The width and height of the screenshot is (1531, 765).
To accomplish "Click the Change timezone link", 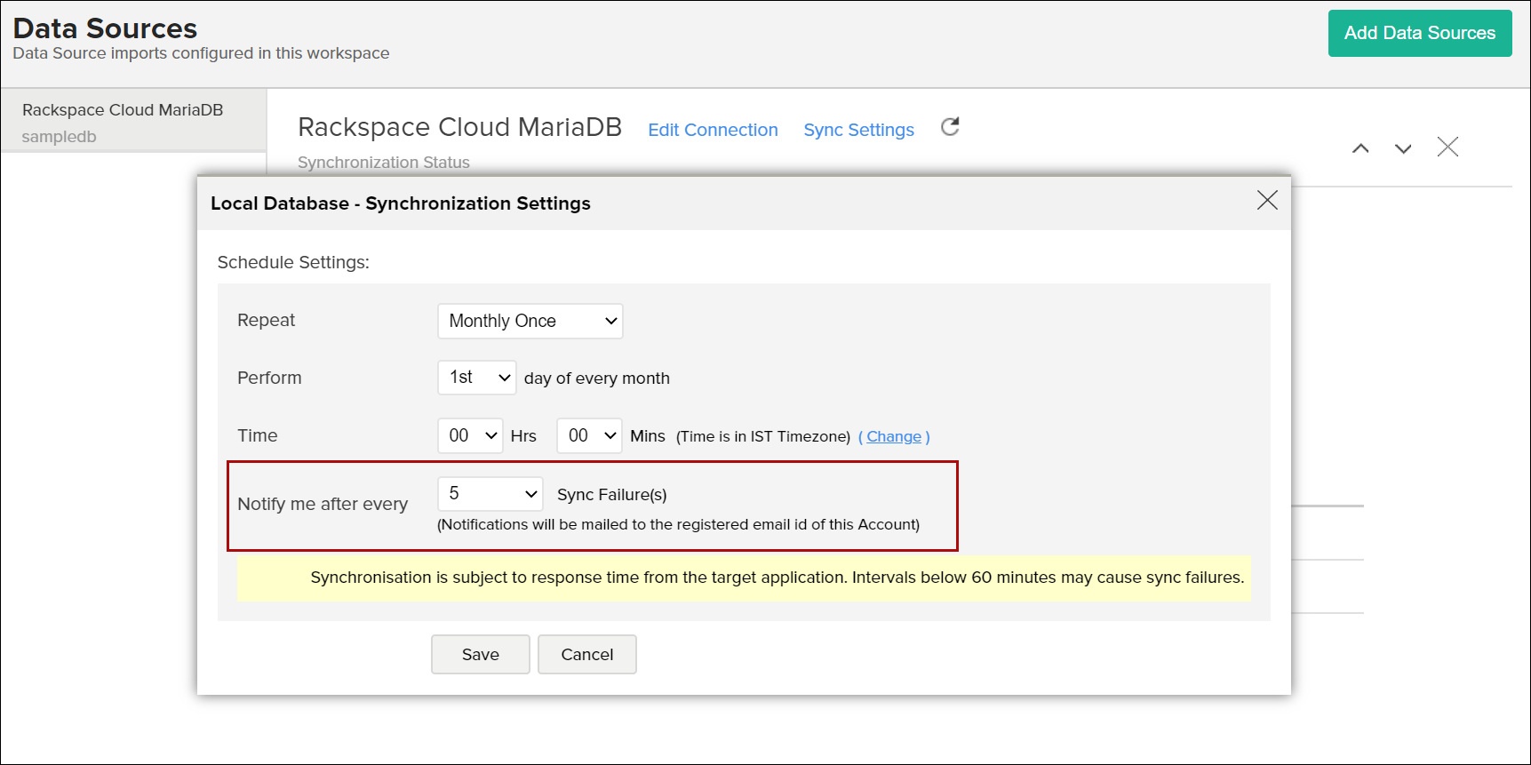I will (x=894, y=436).
